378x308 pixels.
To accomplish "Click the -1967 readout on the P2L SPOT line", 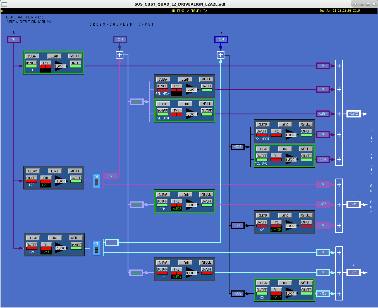I will click(323, 114).
